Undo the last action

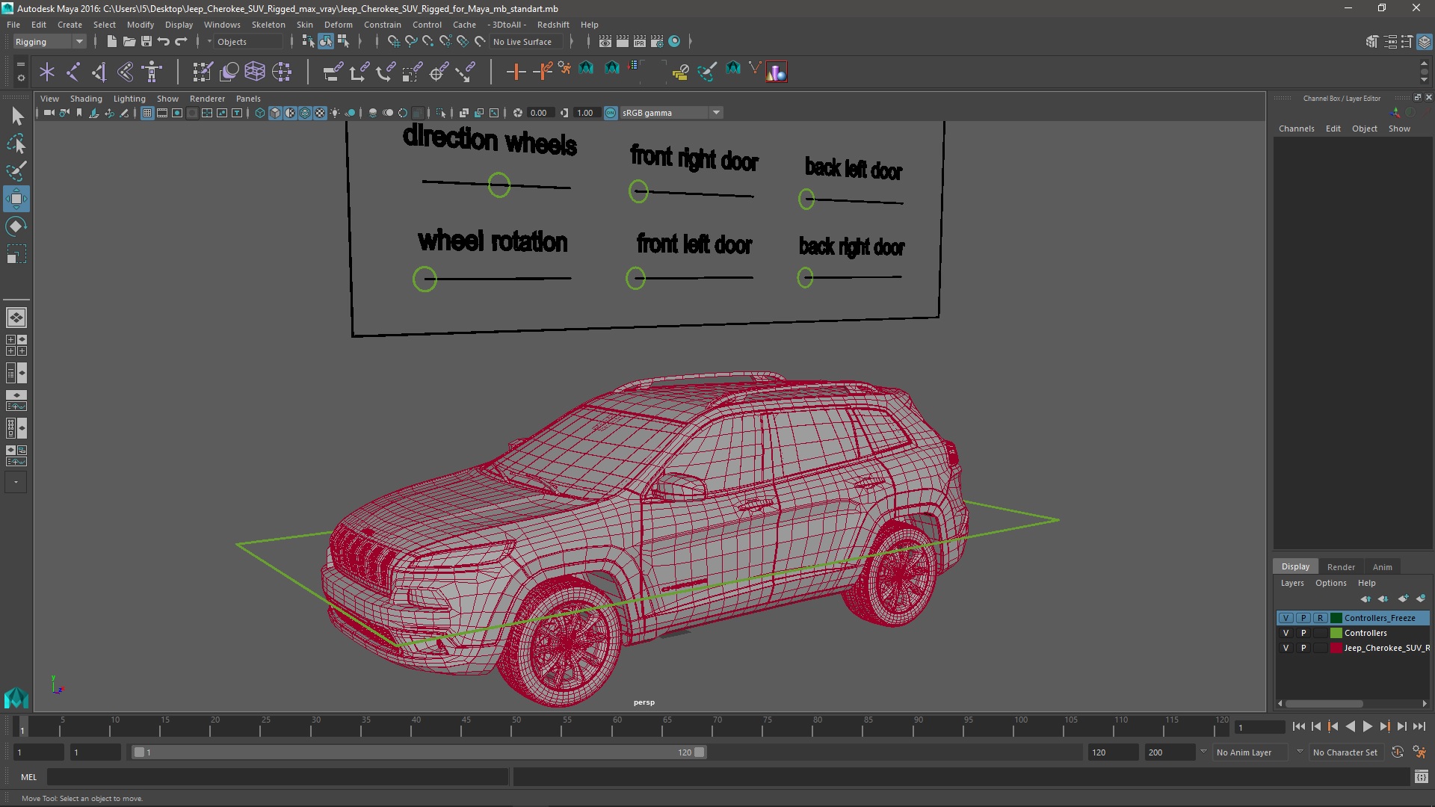click(x=164, y=42)
